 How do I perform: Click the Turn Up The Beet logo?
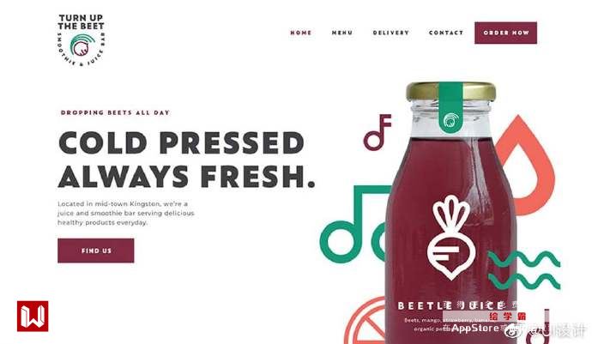[x=82, y=40]
